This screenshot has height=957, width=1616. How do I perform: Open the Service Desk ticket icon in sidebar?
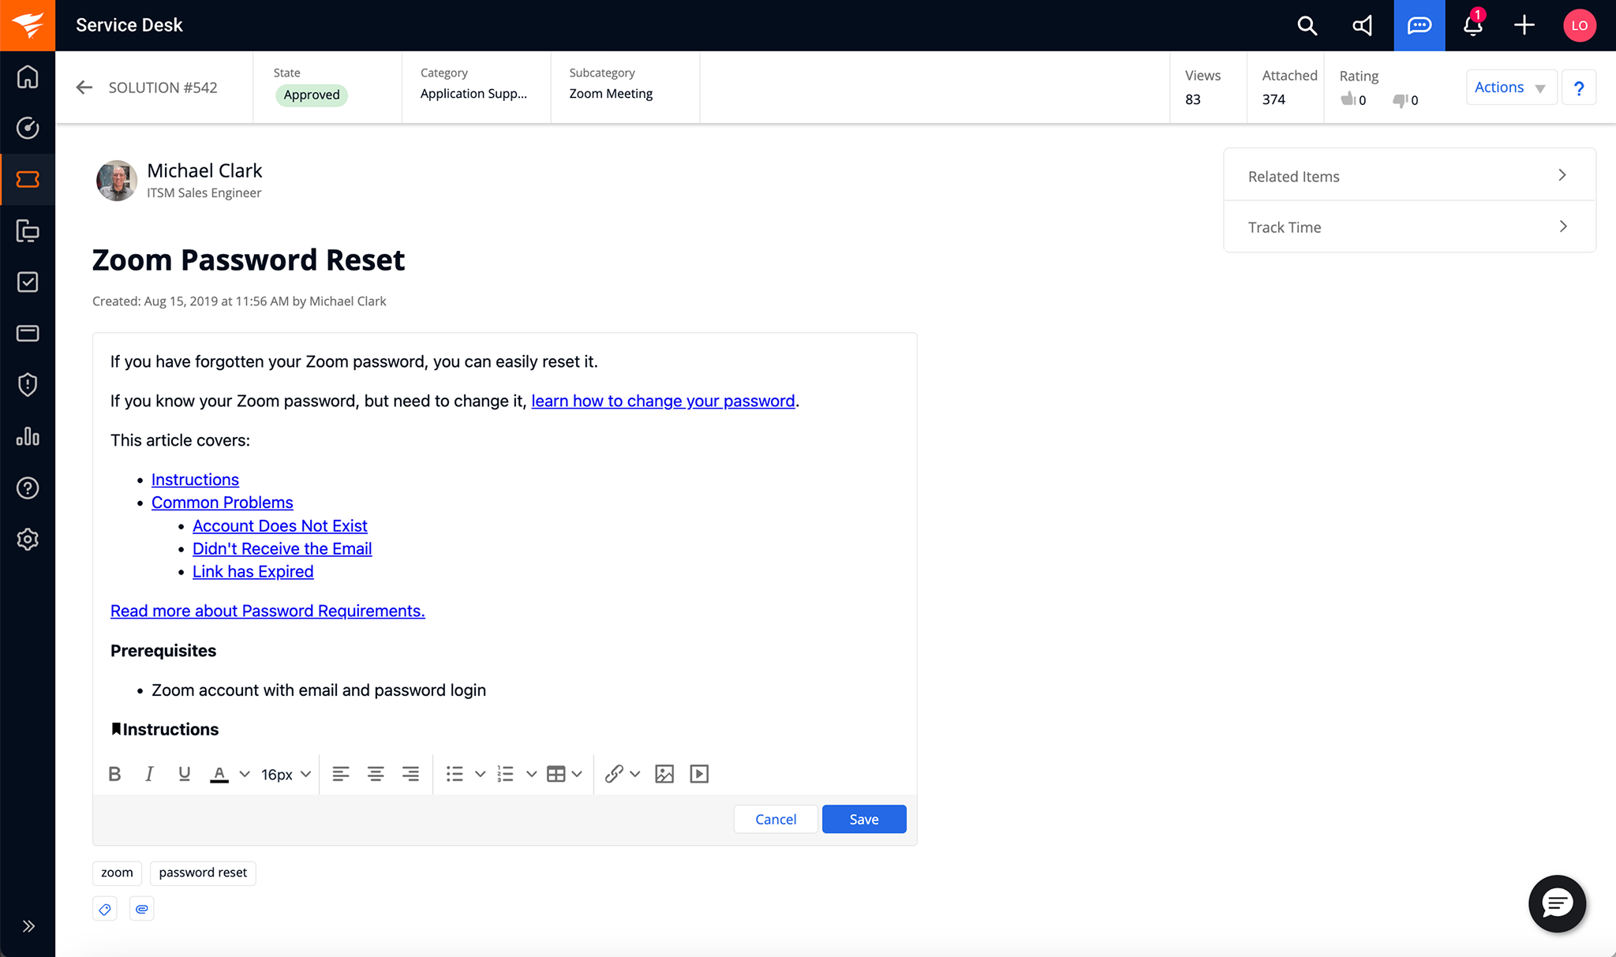(28, 179)
